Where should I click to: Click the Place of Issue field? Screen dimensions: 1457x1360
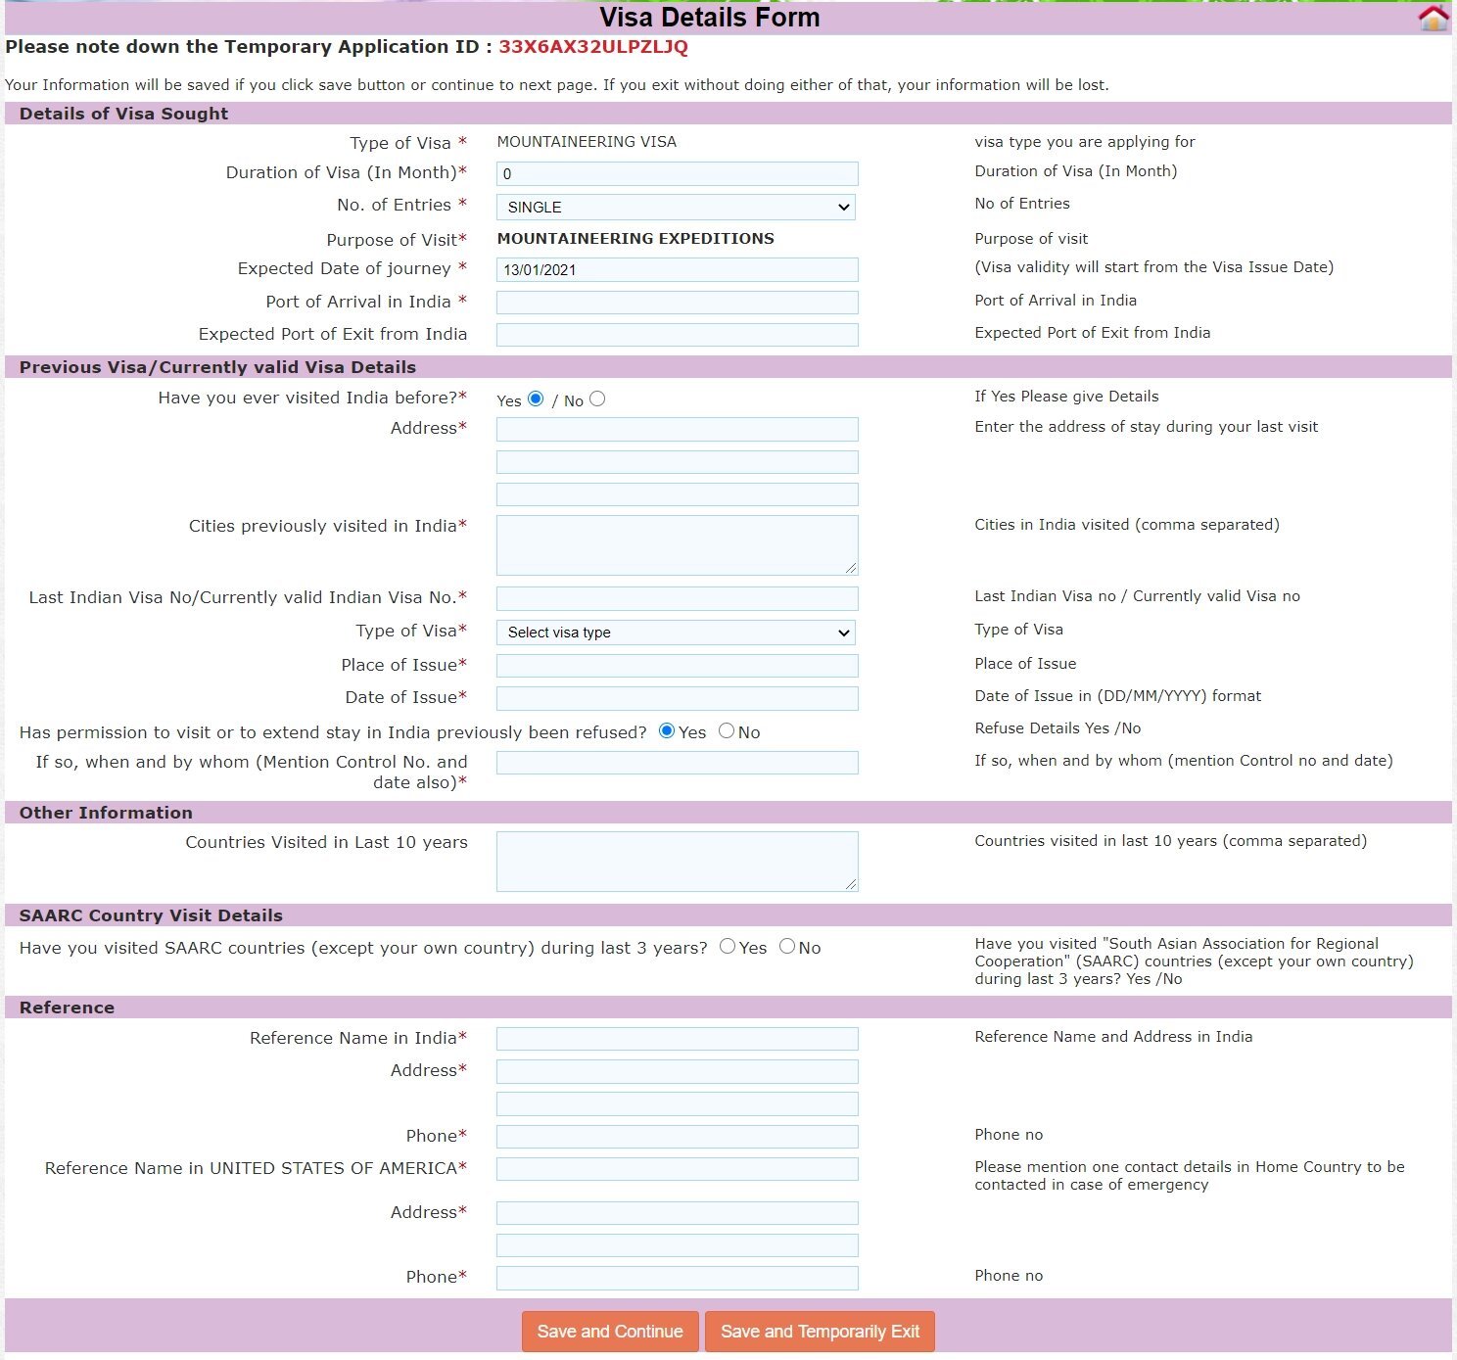point(678,666)
